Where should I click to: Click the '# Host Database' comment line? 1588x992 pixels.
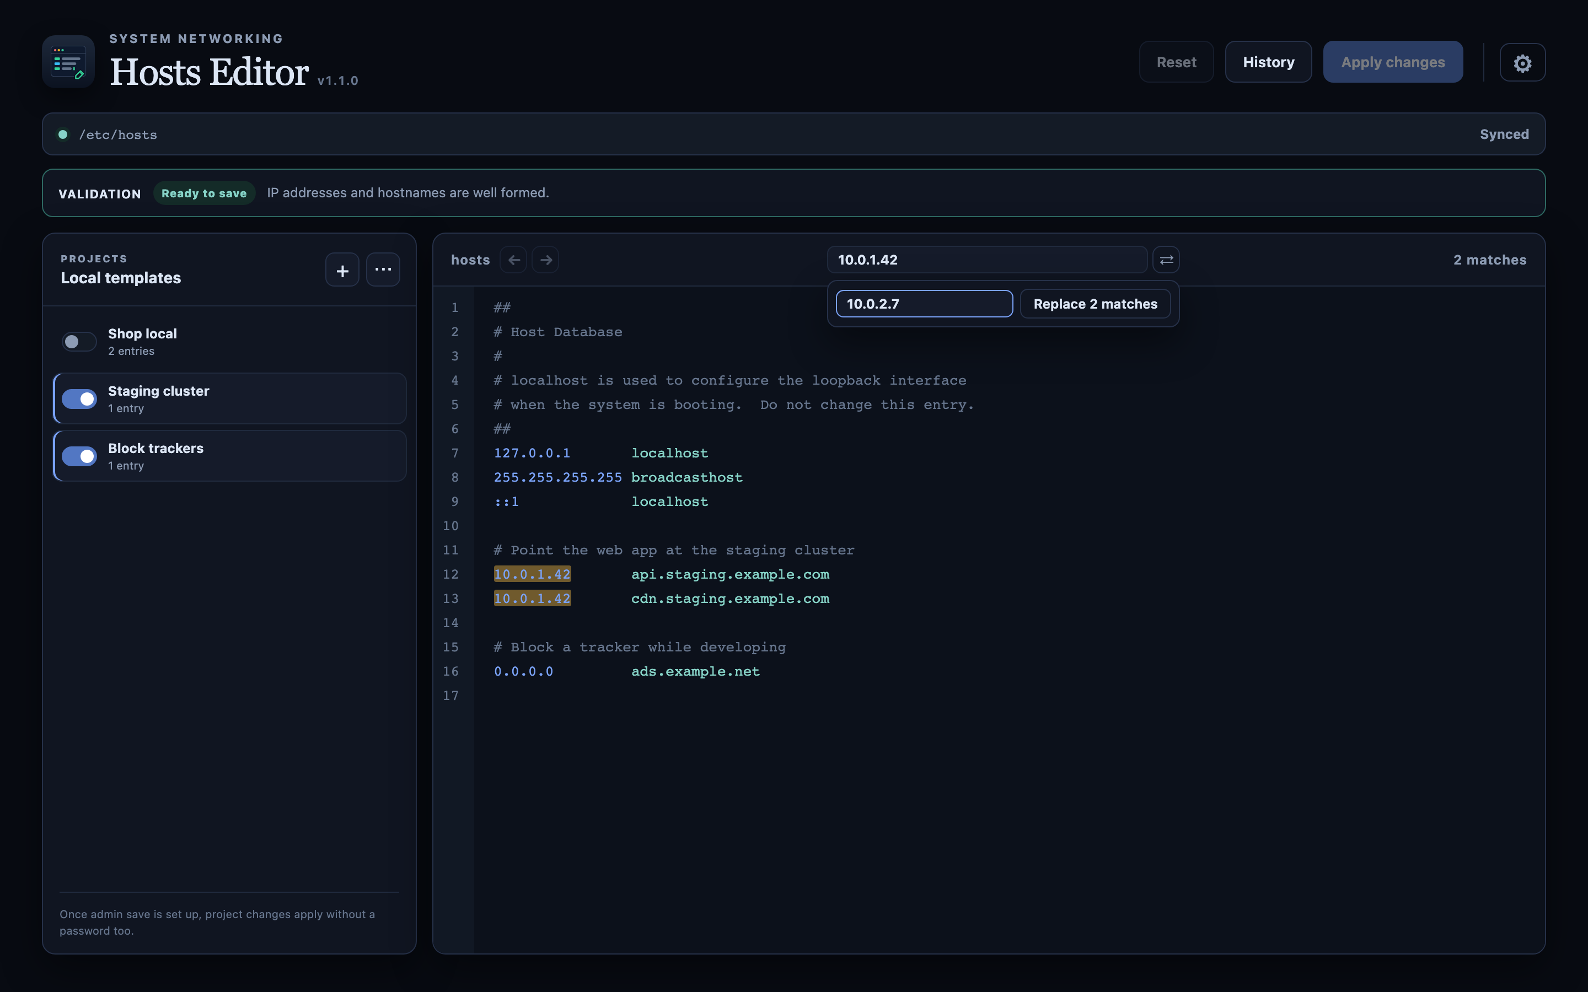[x=558, y=332]
